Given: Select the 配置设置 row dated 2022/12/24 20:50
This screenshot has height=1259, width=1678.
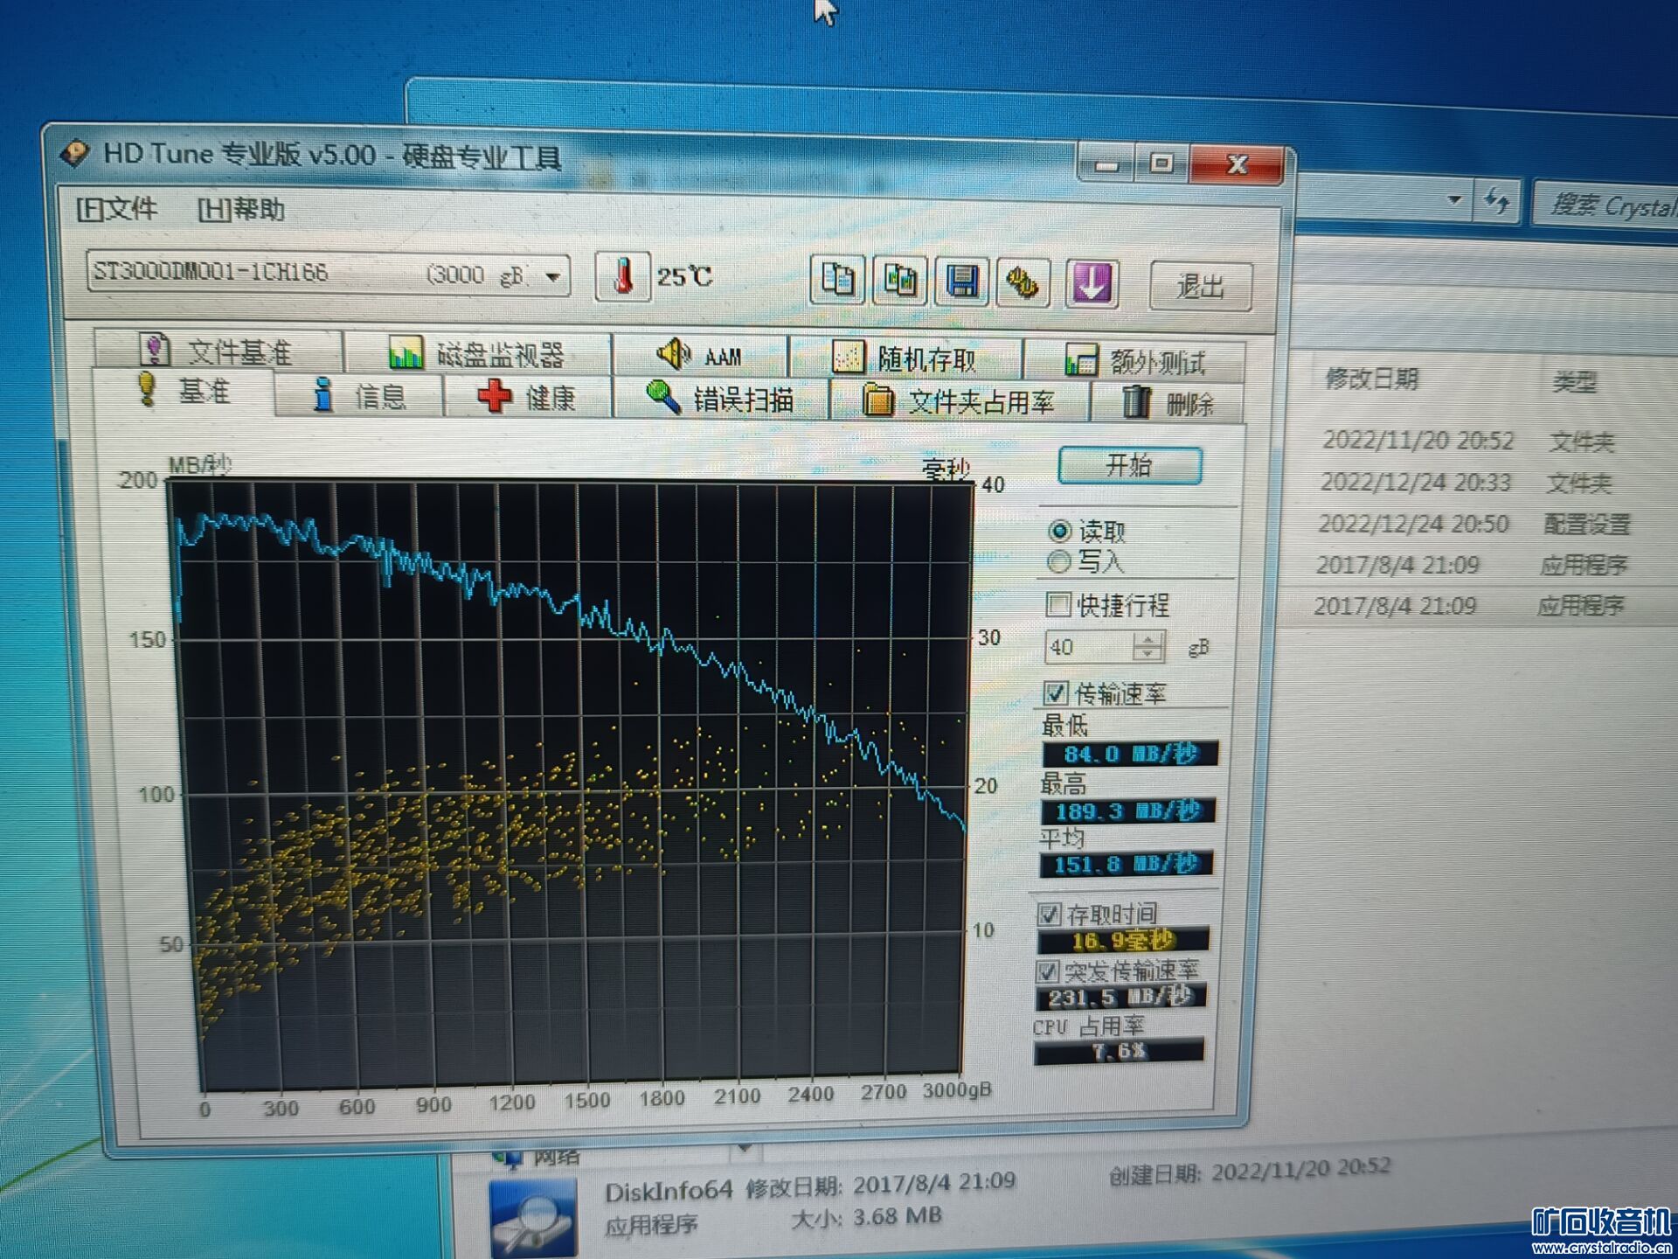Looking at the screenshot, I should coord(1477,523).
